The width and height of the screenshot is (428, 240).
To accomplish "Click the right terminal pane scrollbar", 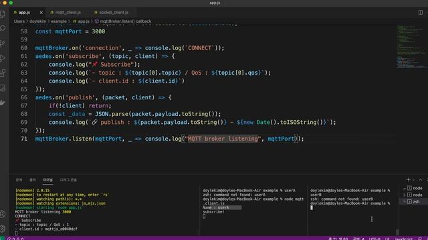I will pyautogui.click(x=397, y=232).
